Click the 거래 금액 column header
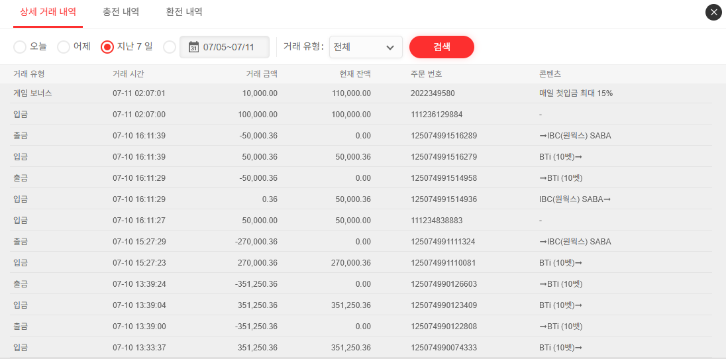Screen dimensions: 726x359 [x=261, y=74]
